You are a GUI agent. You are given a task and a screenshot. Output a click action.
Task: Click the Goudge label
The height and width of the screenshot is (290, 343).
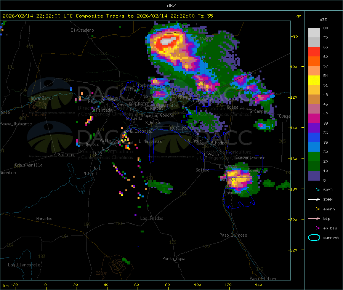(x=167, y=115)
